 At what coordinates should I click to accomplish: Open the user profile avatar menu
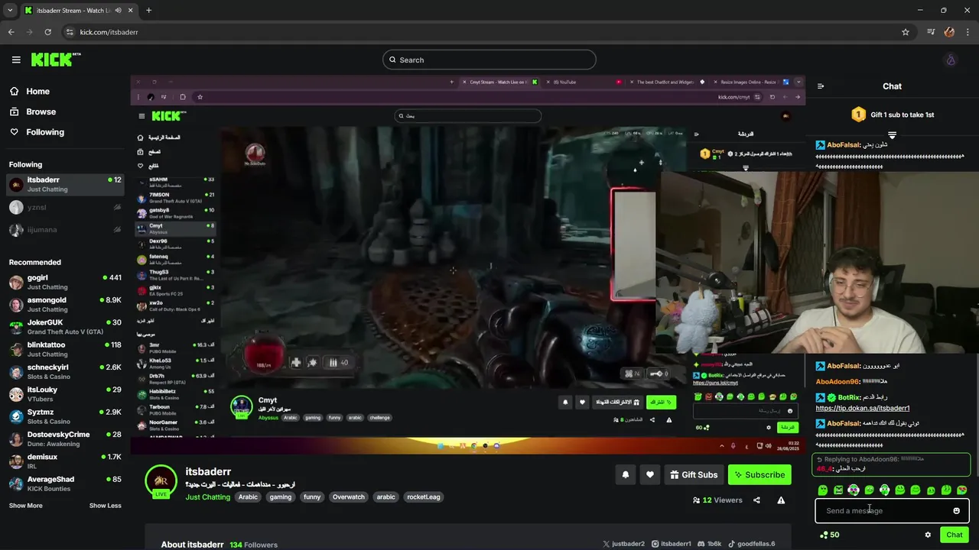coord(951,60)
